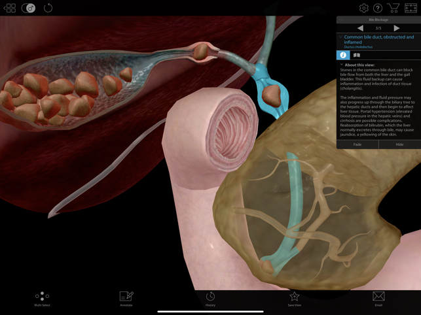The image size is (421, 315).
Task: Advance to next Bile Blockage view
Action: (x=397, y=28)
